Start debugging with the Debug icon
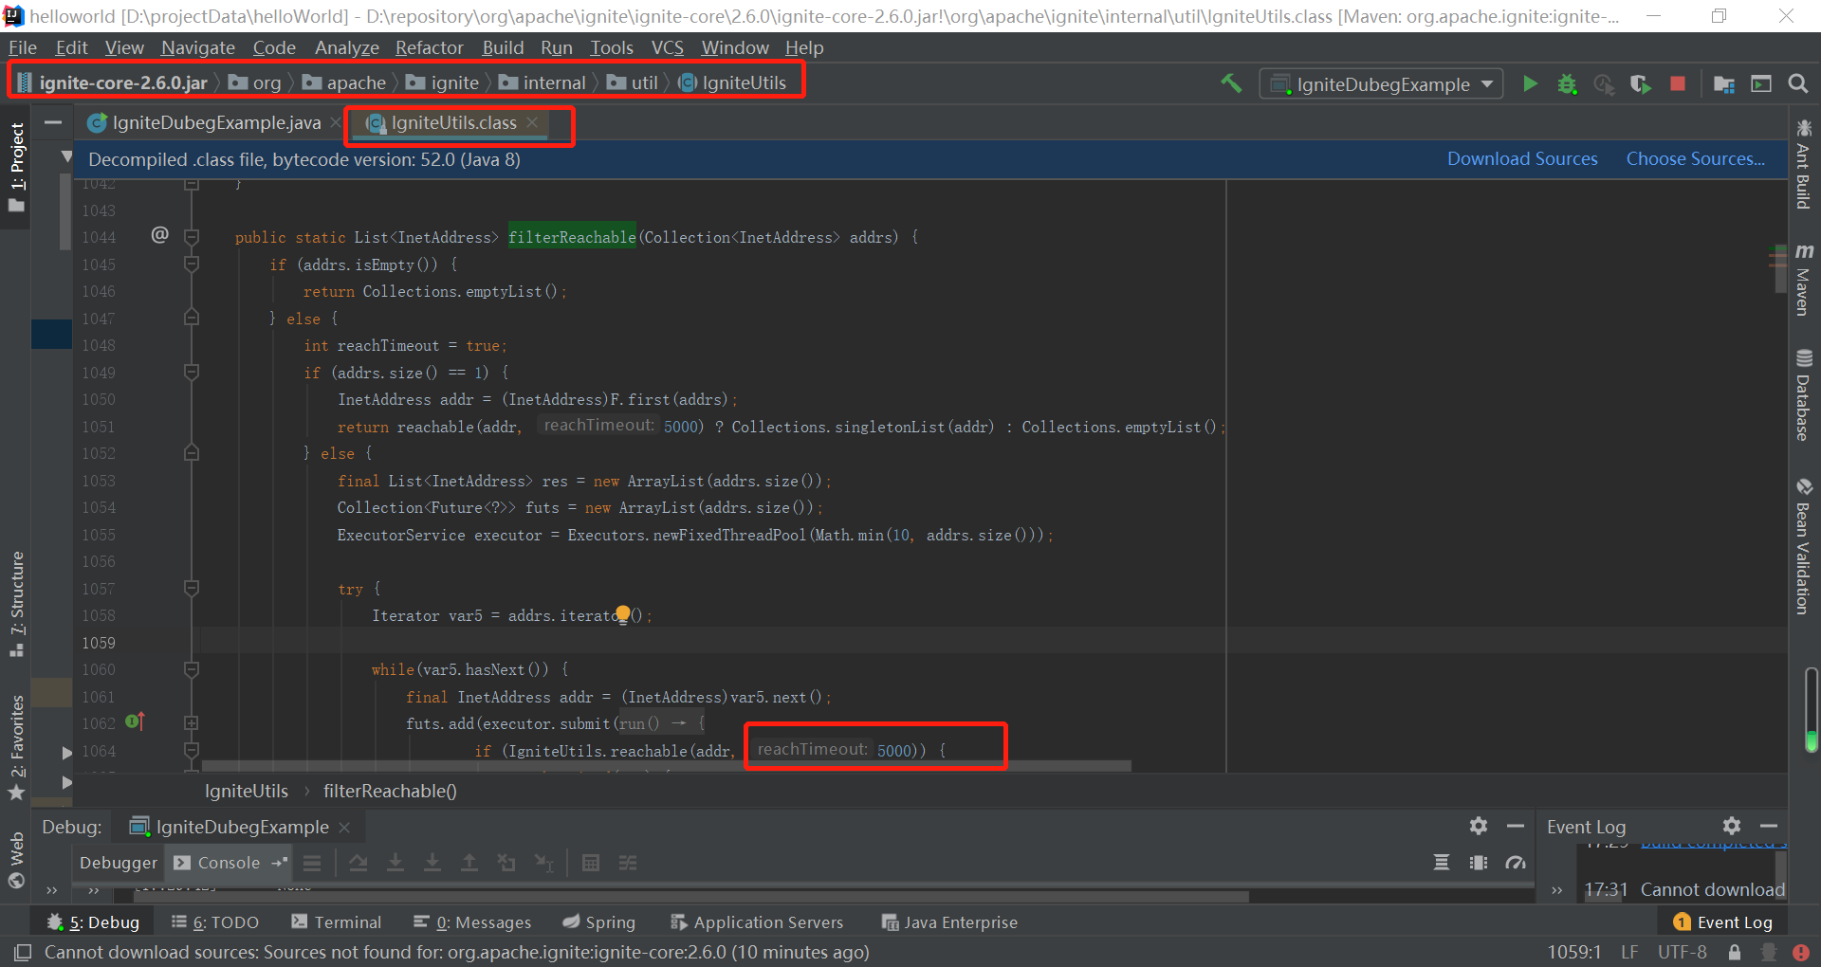Viewport: 1821px width, 967px height. pos(1567,83)
